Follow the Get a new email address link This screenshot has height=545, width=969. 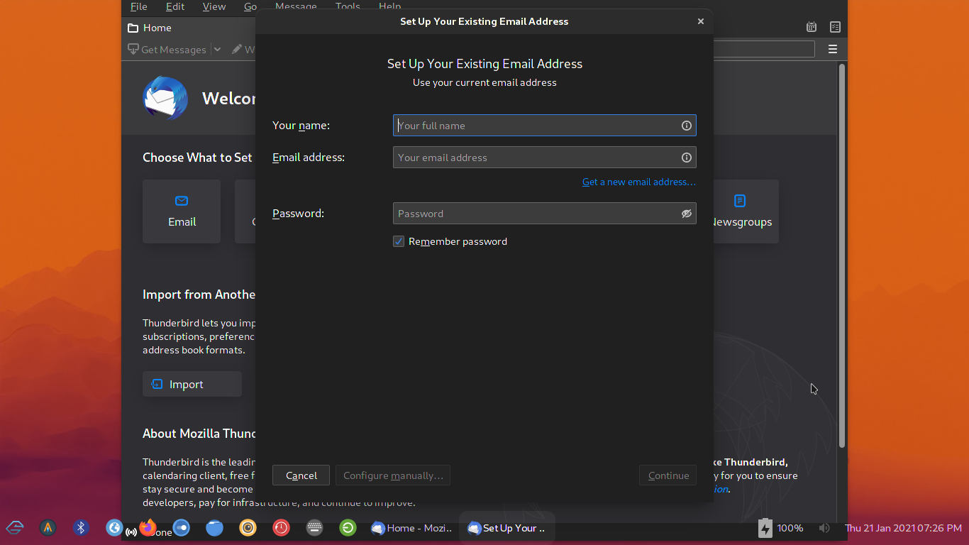click(x=638, y=182)
